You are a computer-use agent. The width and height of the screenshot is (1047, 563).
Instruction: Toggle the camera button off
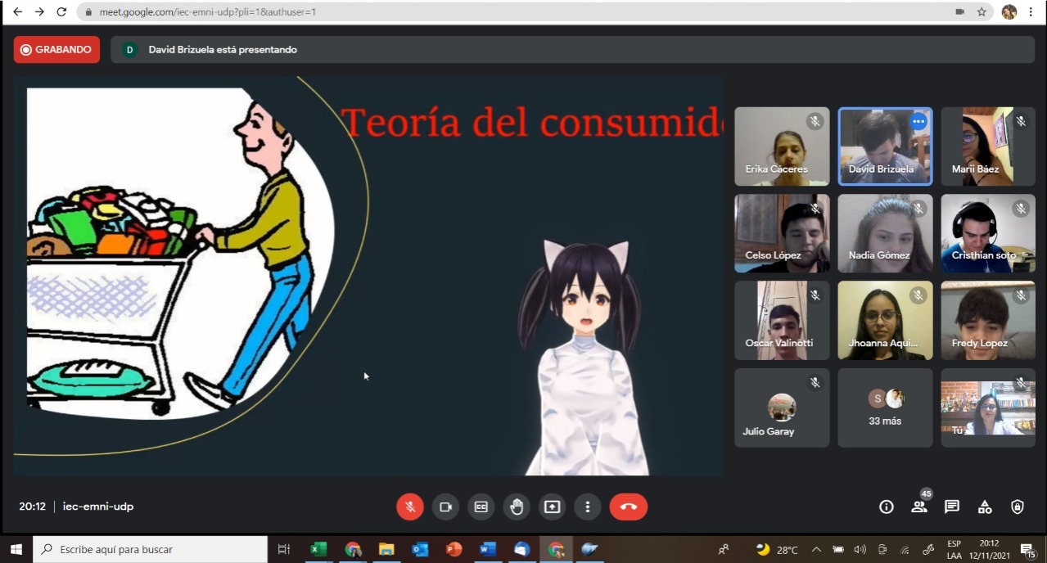coord(445,507)
